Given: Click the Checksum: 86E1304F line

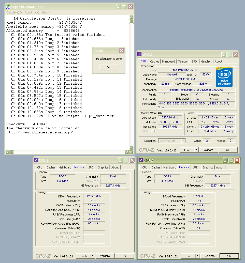Looking at the screenshot, I should pos(27,124).
